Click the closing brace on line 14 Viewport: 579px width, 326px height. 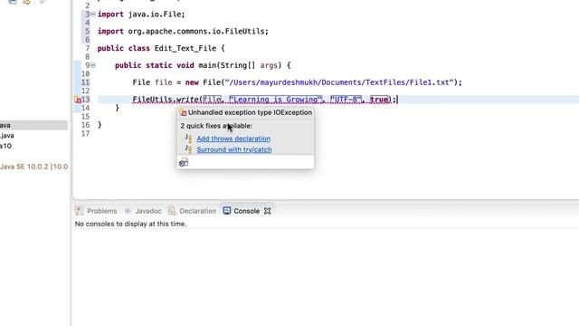117,108
